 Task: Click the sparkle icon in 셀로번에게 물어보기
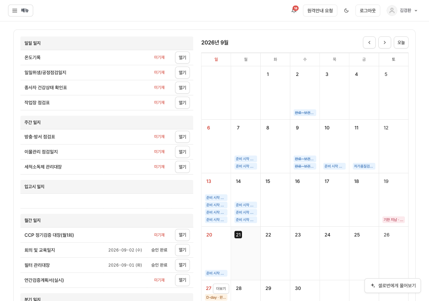[x=373, y=286]
